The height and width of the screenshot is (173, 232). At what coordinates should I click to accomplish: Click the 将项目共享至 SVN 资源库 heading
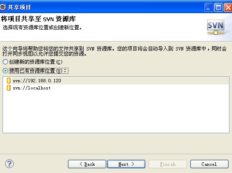[x=38, y=19]
